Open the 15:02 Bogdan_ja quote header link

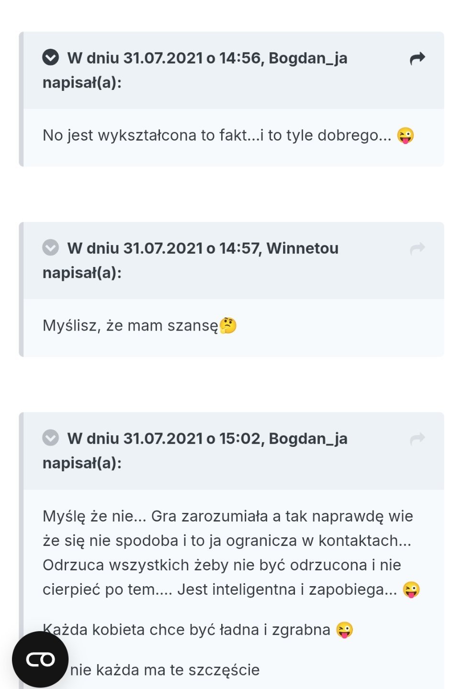207,439
